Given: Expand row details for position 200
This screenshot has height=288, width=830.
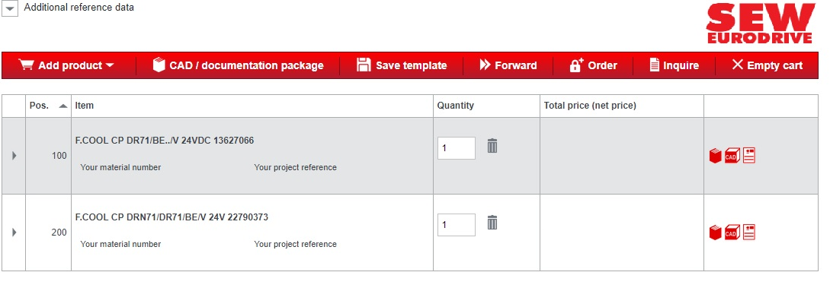Looking at the screenshot, I should click(14, 232).
